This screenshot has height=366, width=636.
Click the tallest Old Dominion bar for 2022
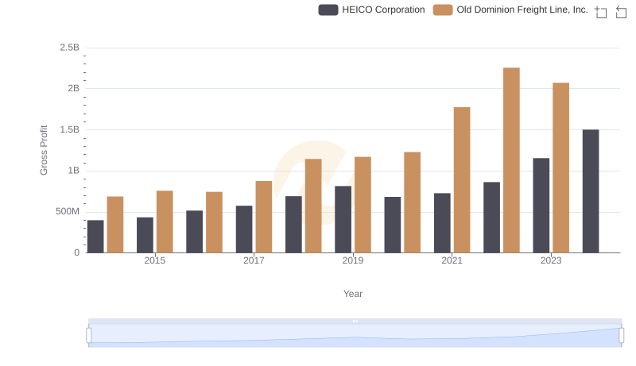tap(511, 160)
